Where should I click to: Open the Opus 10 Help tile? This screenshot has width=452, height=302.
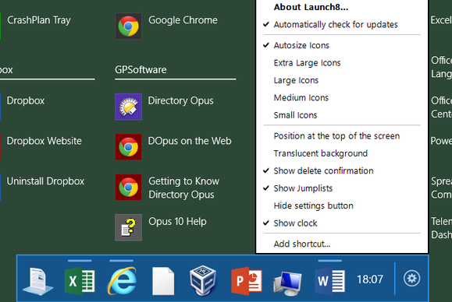point(161,227)
